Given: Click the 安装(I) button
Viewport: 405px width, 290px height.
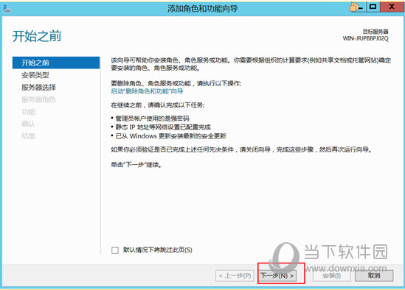Looking at the screenshot, I should [332, 276].
